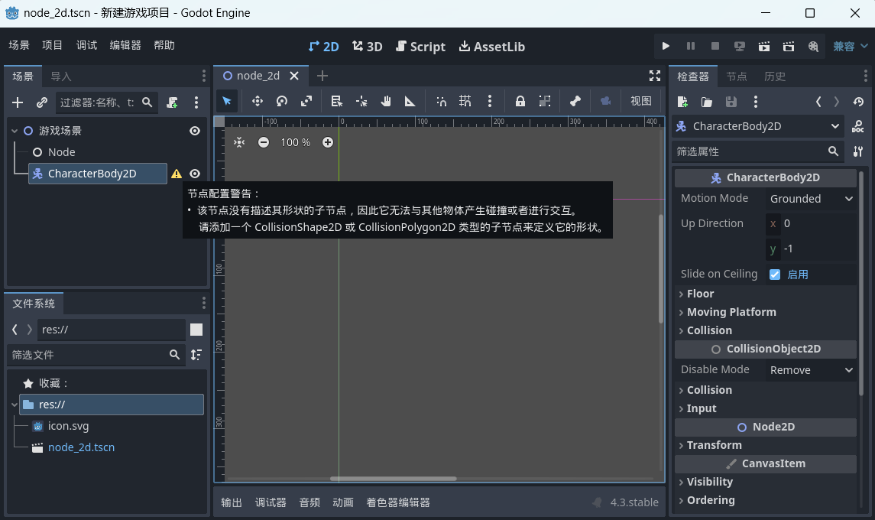Expand the Transform section

714,445
